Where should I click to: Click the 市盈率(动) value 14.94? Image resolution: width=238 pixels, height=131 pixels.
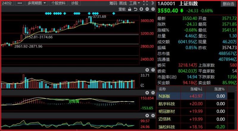tap(192, 77)
